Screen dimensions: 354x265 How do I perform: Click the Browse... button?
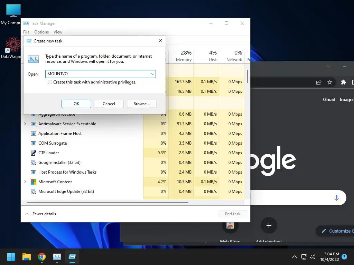click(141, 104)
